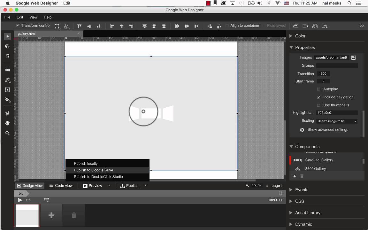Enable the Fluid layout checkbox
368x230 pixels.
pos(264,26)
